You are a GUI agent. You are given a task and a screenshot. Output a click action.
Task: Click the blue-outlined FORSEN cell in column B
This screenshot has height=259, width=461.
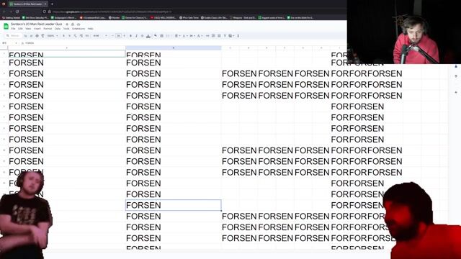pyautogui.click(x=173, y=205)
